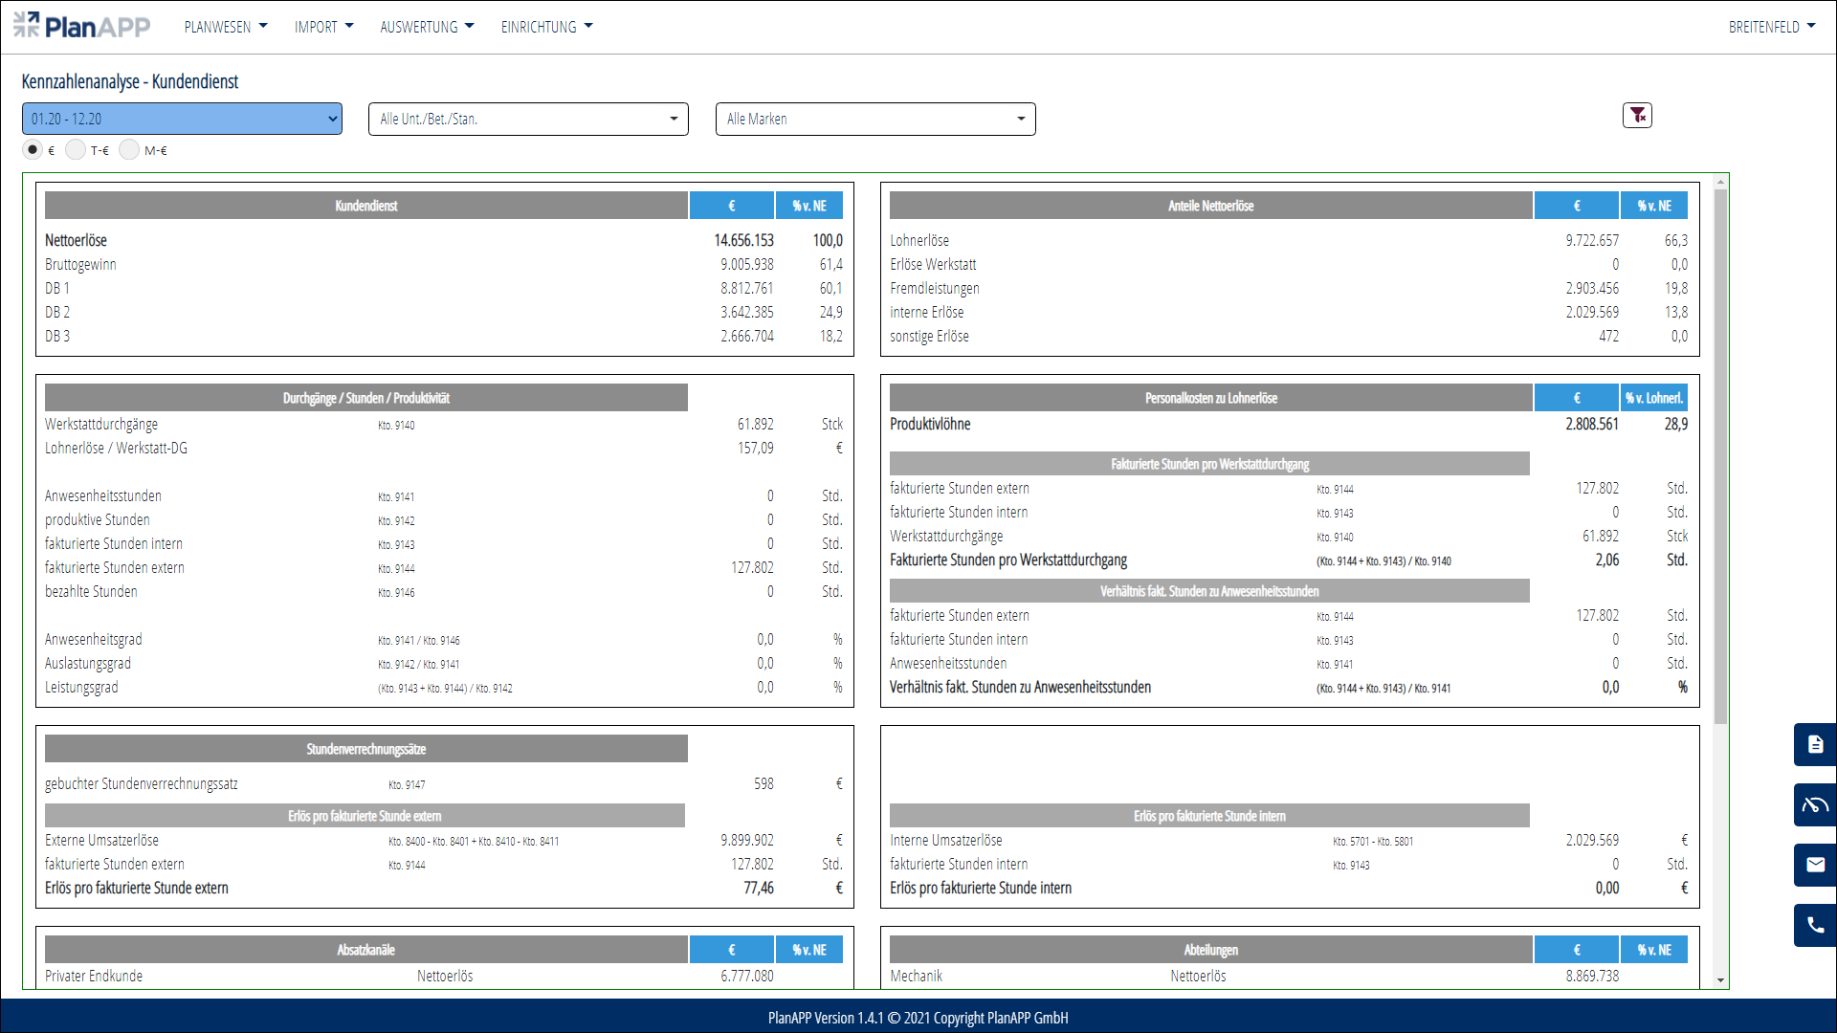Click the Kundendienst table header
The image size is (1837, 1033).
pos(366,206)
